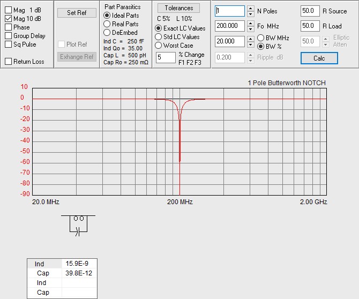
Task: Click the Cap Ro = 250 mΩ text
Action: pos(126,62)
